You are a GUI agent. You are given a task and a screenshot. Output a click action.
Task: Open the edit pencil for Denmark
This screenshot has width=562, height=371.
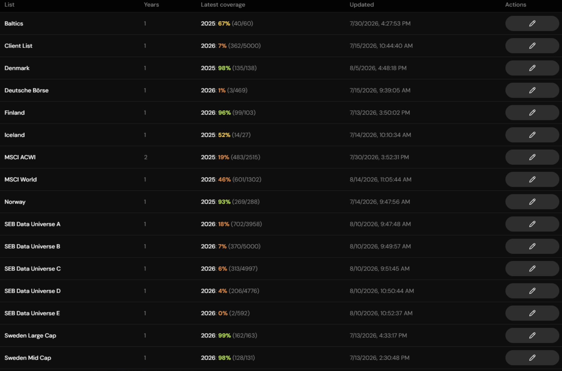532,68
